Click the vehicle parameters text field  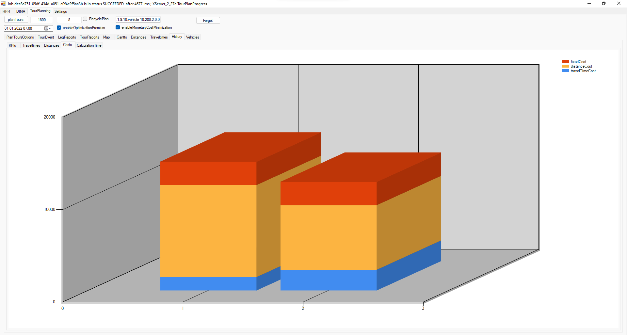coord(138,20)
